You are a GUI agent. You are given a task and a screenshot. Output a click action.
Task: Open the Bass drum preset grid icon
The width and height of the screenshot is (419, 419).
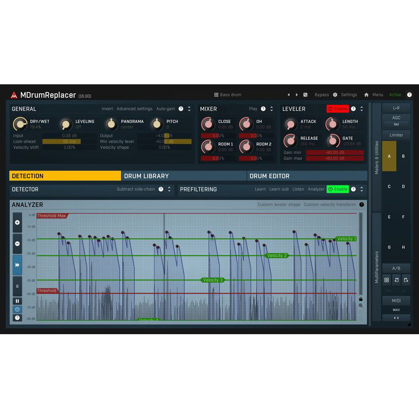(216, 95)
